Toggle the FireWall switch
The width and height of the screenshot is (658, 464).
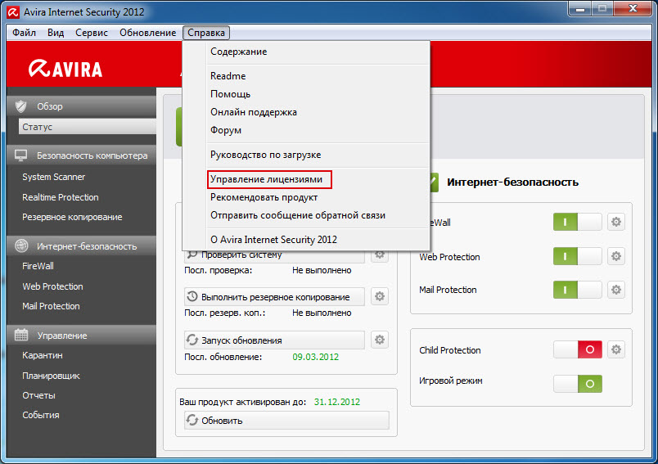click(x=578, y=222)
